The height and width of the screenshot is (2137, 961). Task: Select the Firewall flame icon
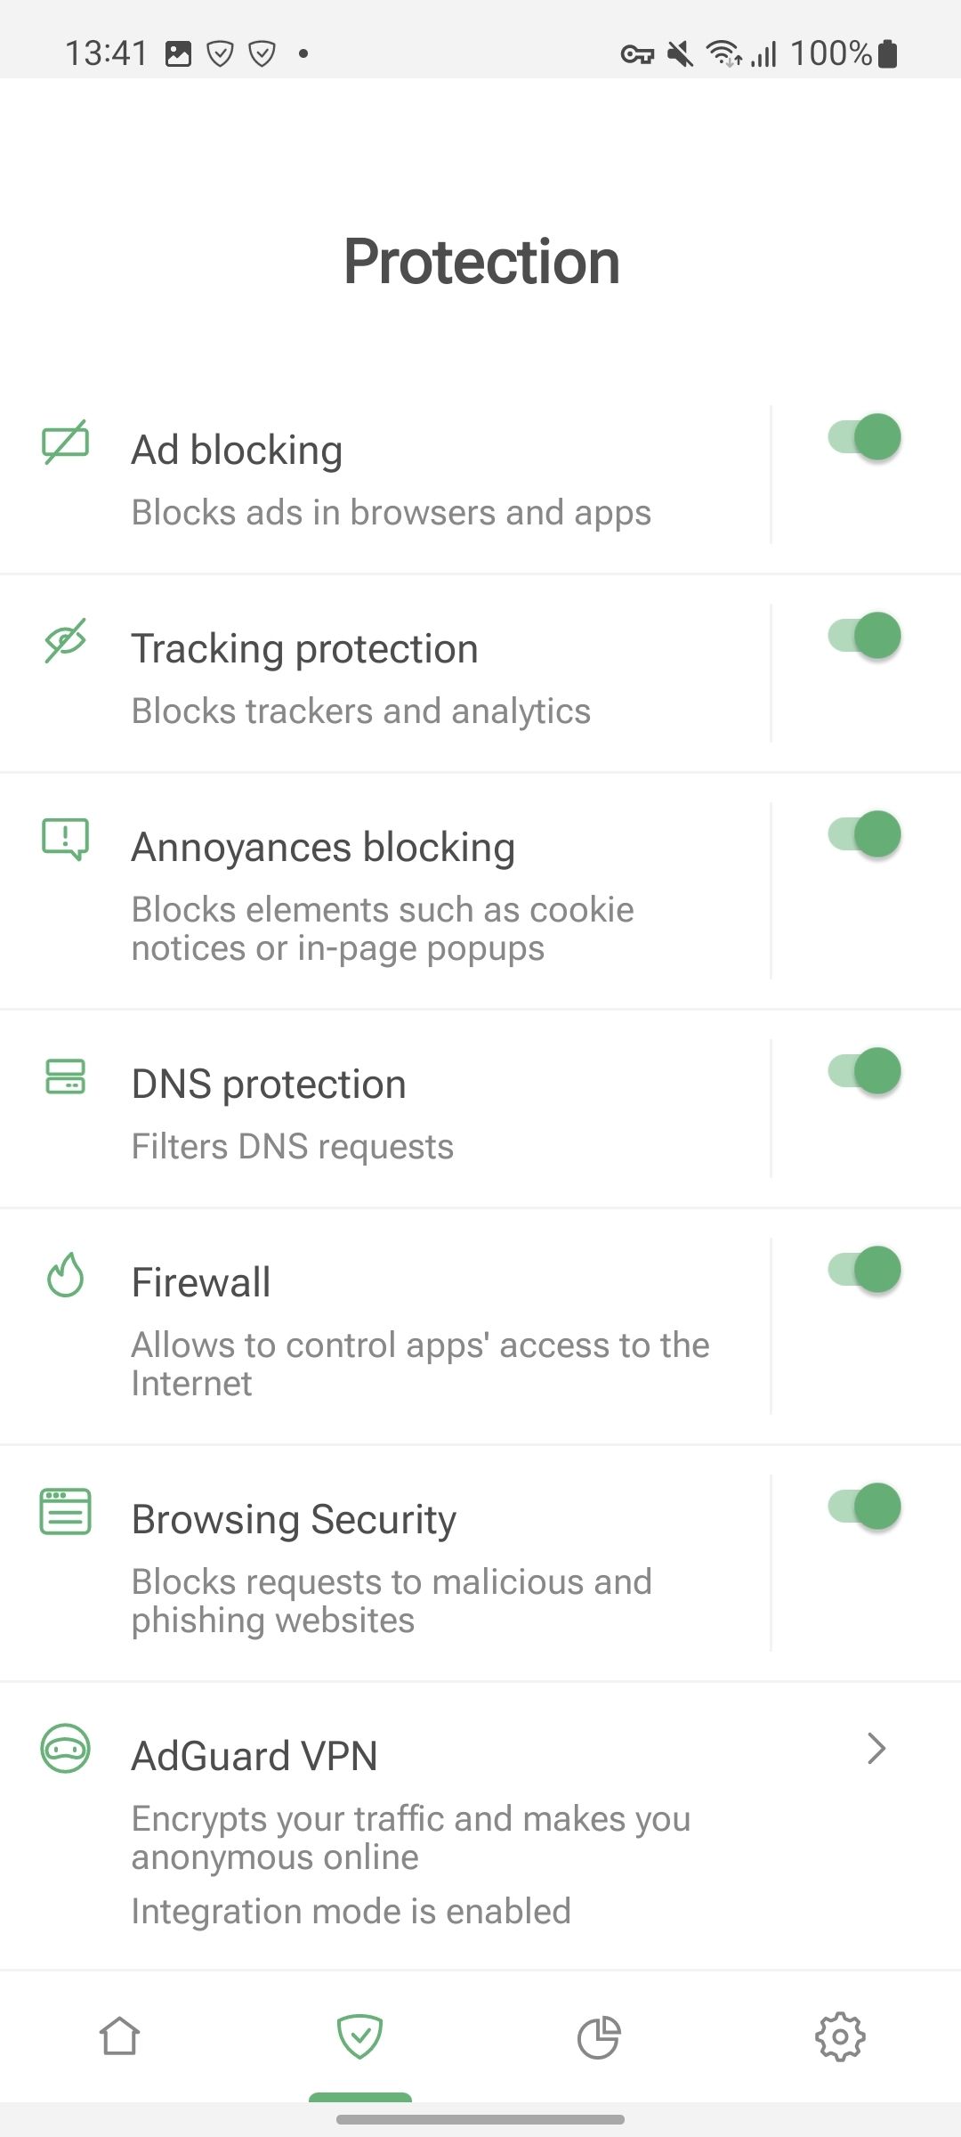click(66, 1278)
